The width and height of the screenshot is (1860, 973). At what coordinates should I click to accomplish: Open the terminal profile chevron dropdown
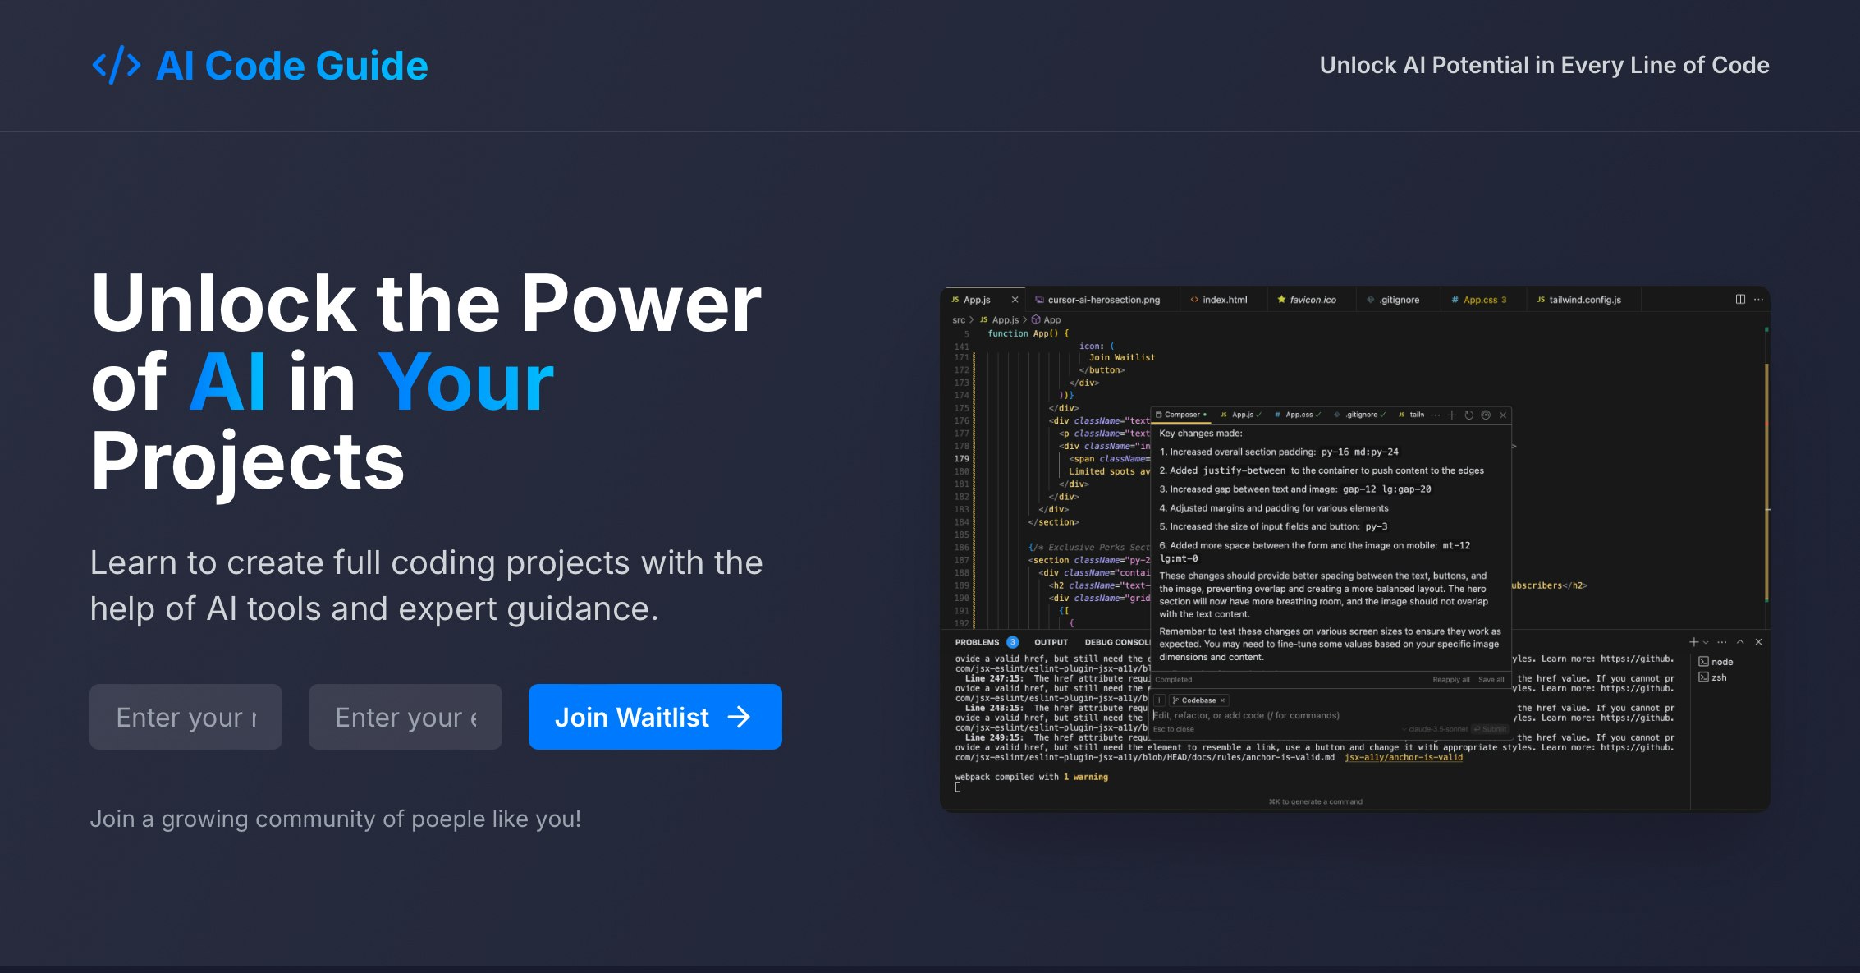pos(1706,642)
